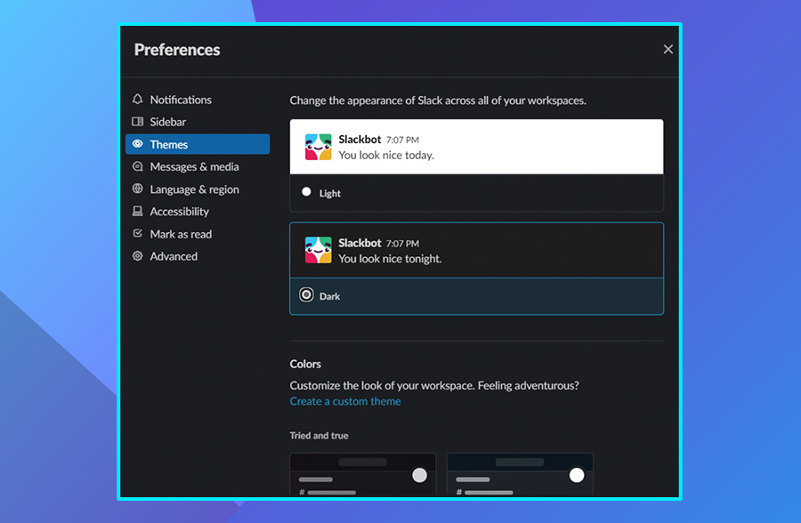Click Slackbot name in dark preview
This screenshot has width=801, height=523.
tap(360, 243)
